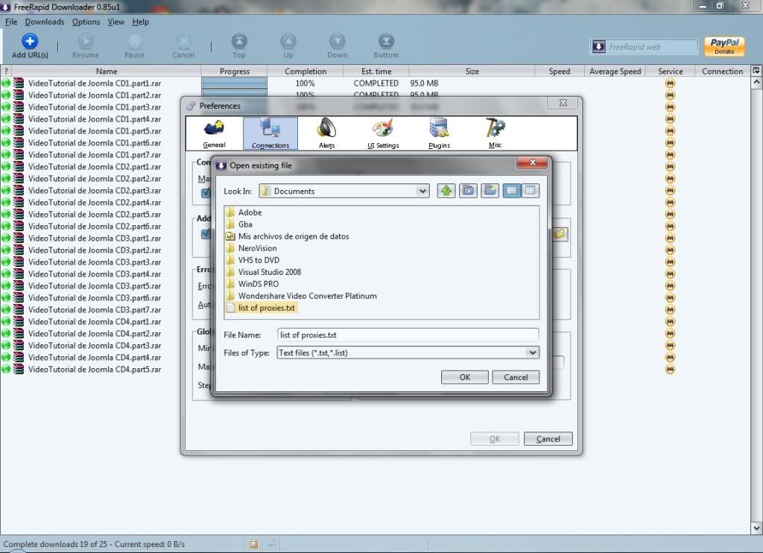763x553 pixels.
Task: Select the WinDS PRO folder
Action: pos(253,284)
